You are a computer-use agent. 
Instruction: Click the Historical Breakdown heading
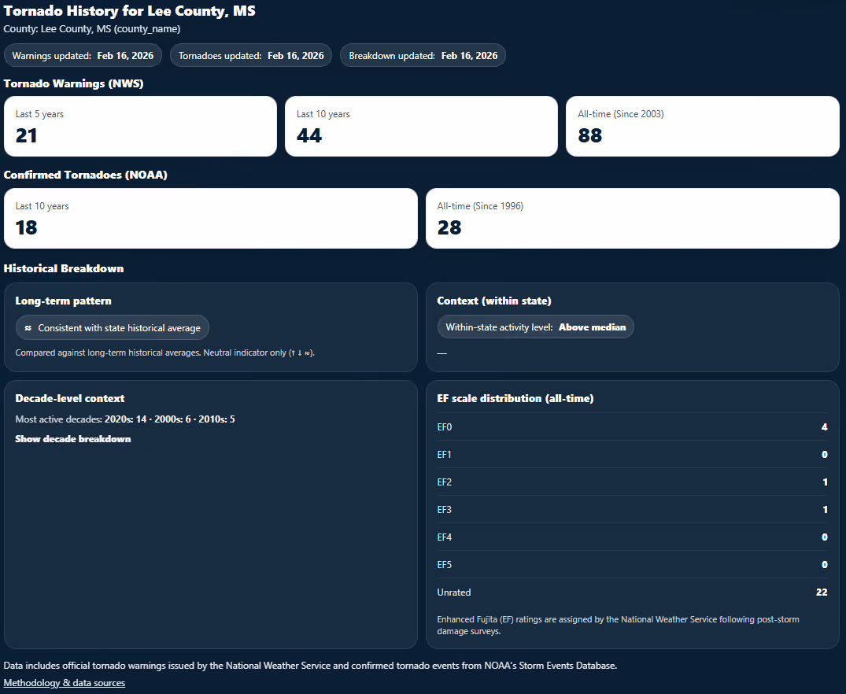pyautogui.click(x=64, y=268)
